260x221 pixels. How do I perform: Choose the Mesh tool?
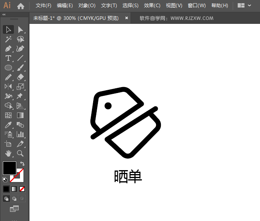tap(8, 115)
